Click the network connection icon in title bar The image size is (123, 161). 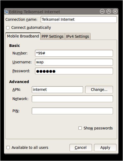[x=6, y=12]
